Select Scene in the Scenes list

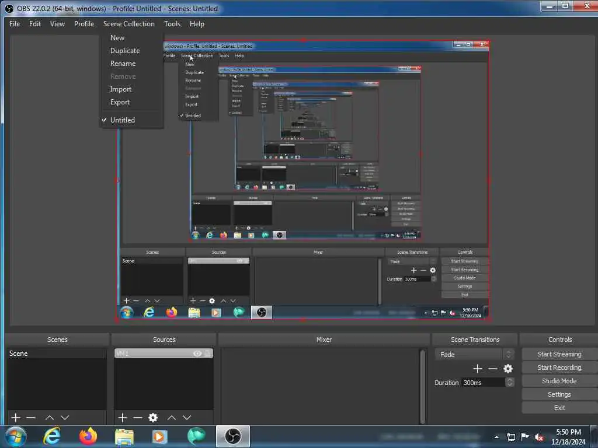(57, 353)
